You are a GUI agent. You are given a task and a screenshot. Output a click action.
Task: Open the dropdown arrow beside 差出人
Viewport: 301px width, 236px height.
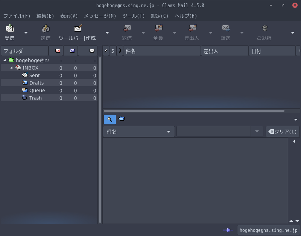pyautogui.click(x=211, y=33)
